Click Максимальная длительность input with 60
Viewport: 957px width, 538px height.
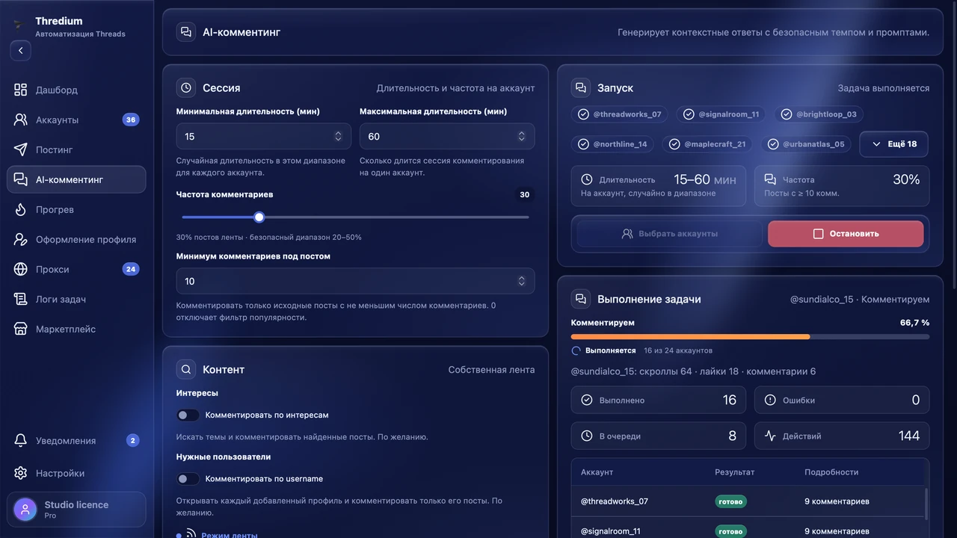tap(447, 137)
